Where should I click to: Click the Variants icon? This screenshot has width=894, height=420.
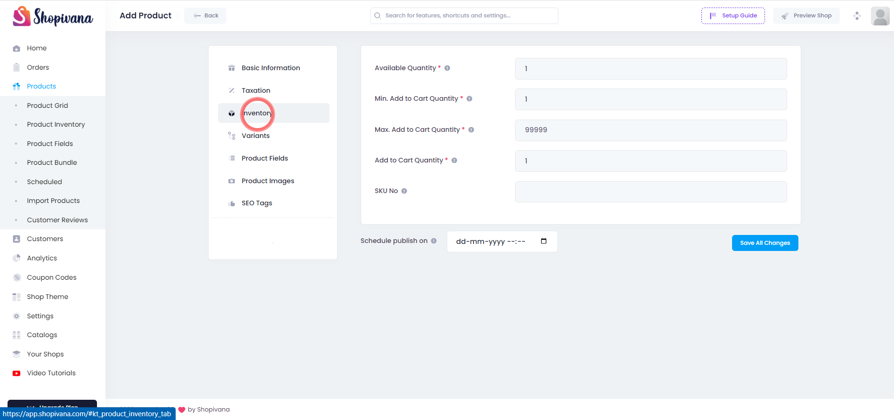[232, 136]
